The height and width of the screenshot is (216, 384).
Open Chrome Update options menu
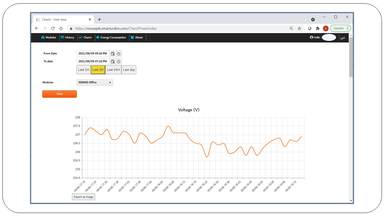[340, 28]
